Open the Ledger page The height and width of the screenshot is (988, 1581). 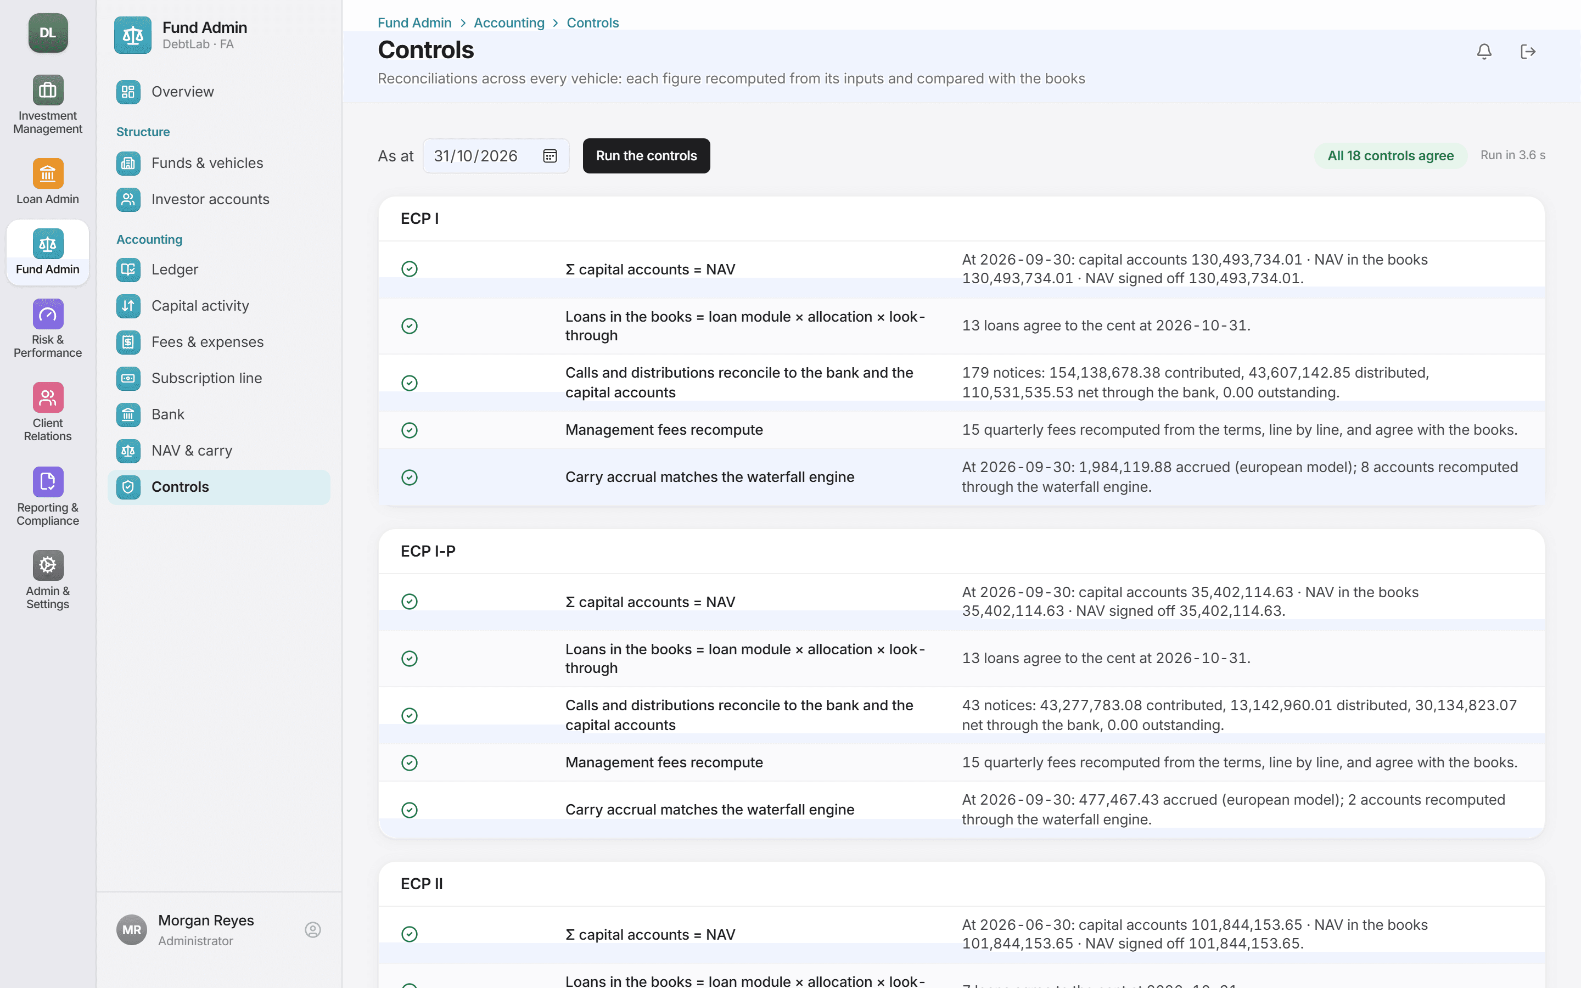click(x=219, y=269)
